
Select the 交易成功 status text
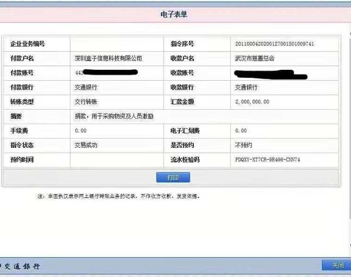click(86, 145)
